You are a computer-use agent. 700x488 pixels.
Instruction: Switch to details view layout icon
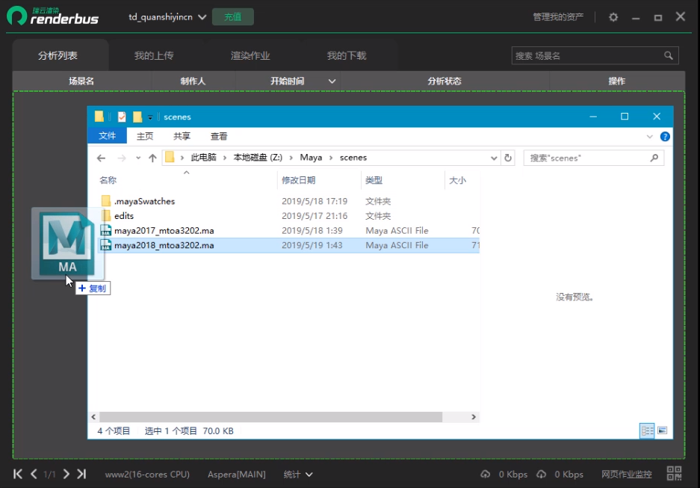647,431
